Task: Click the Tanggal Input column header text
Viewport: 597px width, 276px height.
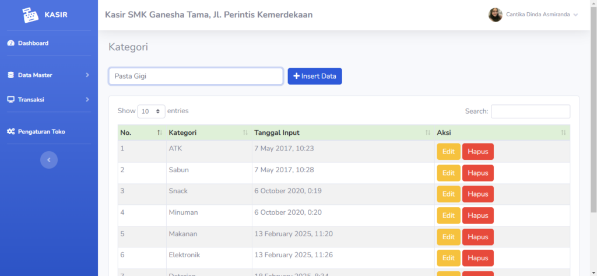Action: (x=277, y=132)
